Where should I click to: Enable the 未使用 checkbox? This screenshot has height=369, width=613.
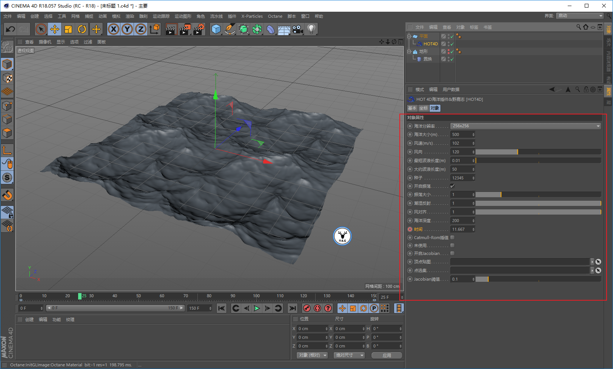pos(452,245)
